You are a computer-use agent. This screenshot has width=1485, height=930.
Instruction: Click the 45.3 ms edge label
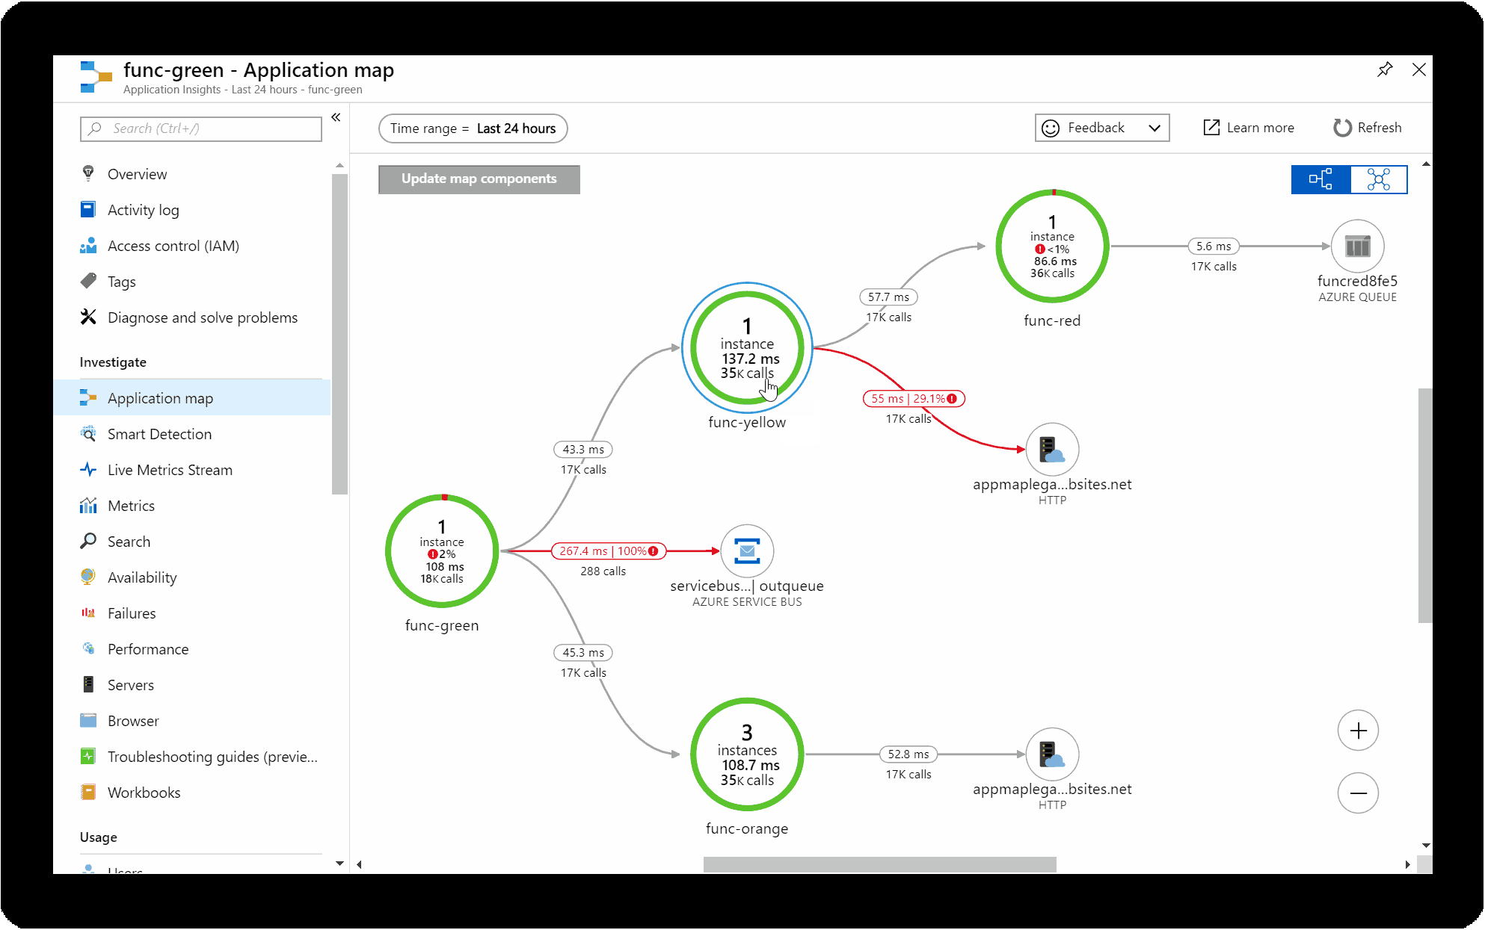583,653
